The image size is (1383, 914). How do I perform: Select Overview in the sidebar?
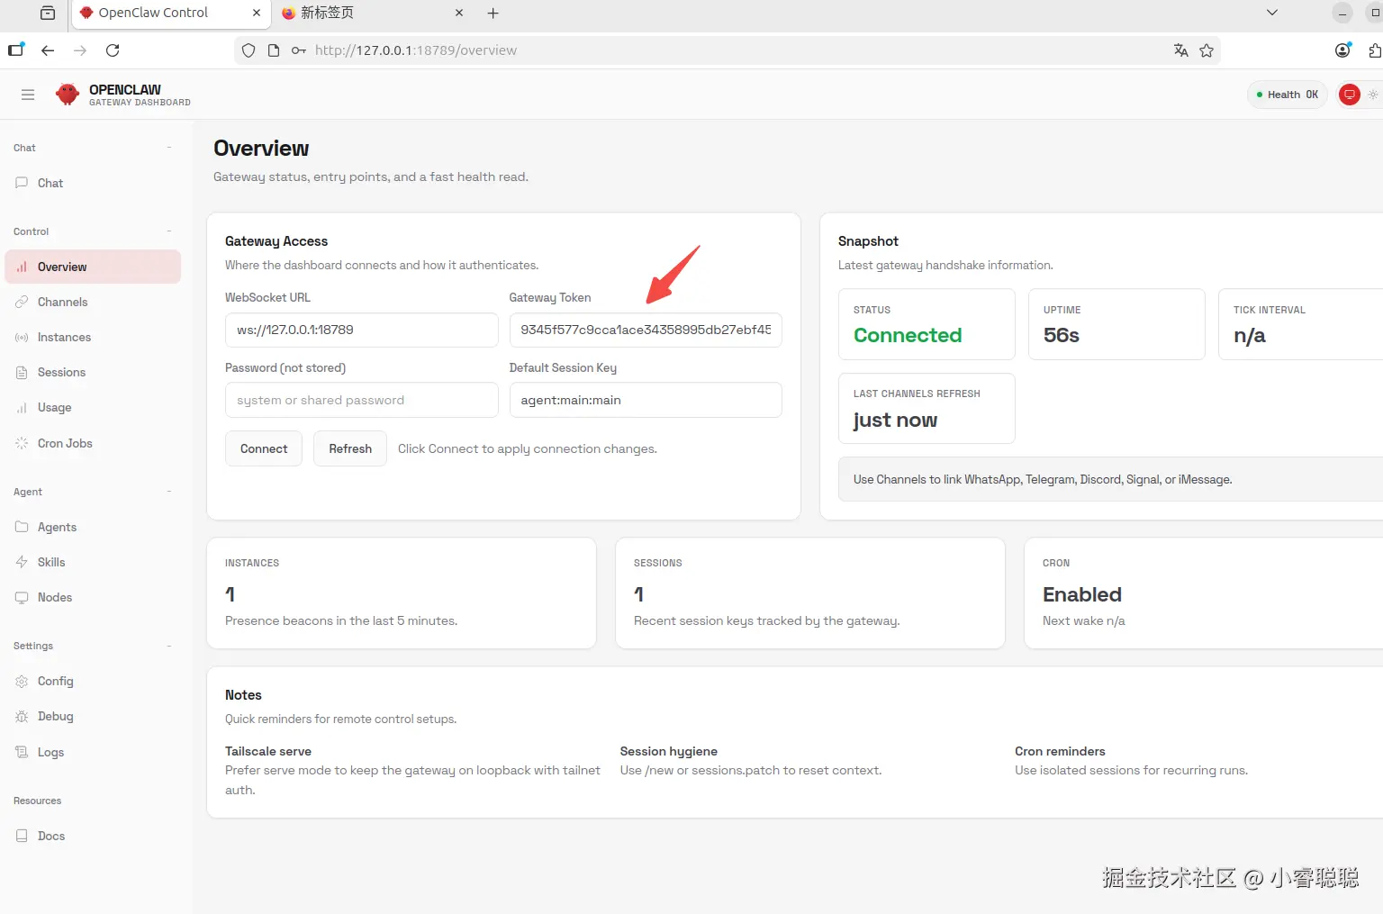(93, 267)
